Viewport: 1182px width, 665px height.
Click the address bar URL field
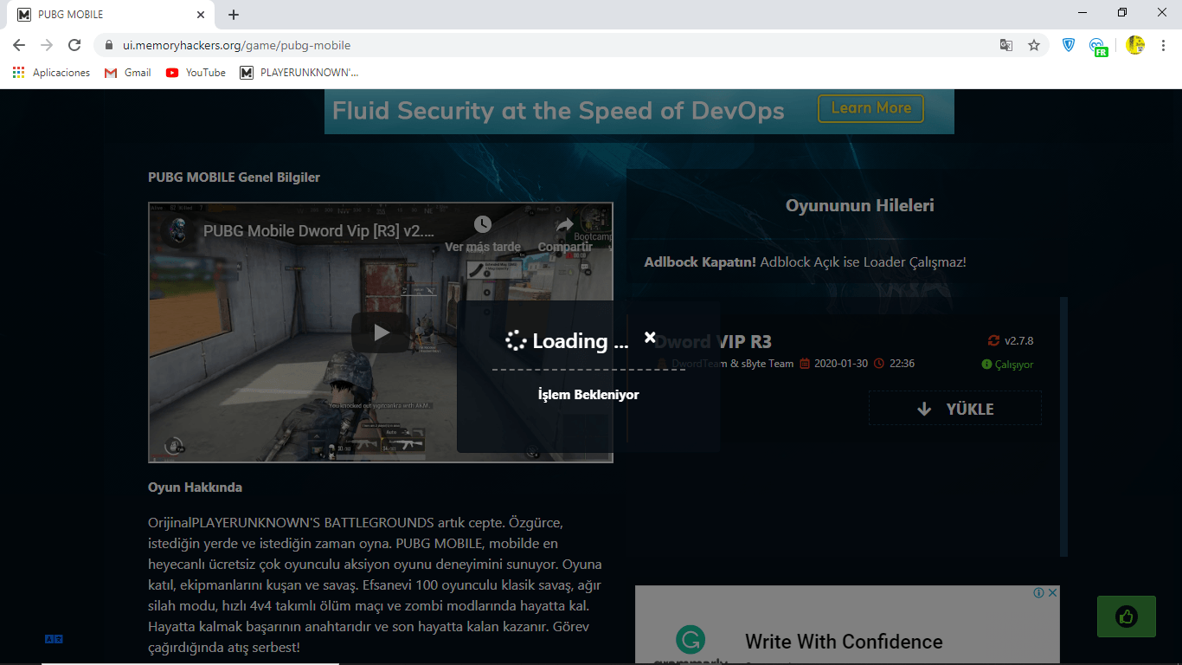pyautogui.click(x=554, y=45)
